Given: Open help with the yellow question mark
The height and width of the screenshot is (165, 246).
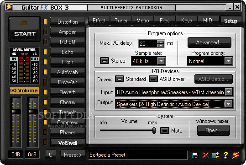Looking at the screenshot, I should [225, 155].
